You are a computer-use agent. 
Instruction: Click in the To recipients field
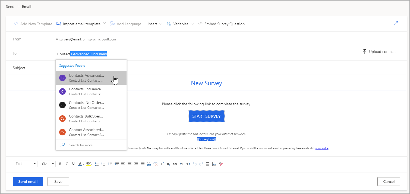206,54
